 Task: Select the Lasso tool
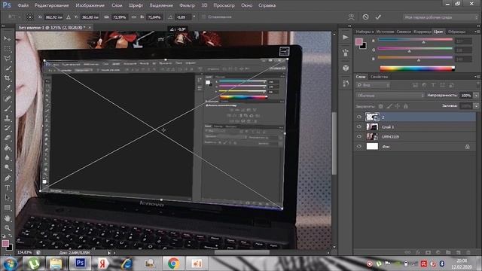point(8,59)
